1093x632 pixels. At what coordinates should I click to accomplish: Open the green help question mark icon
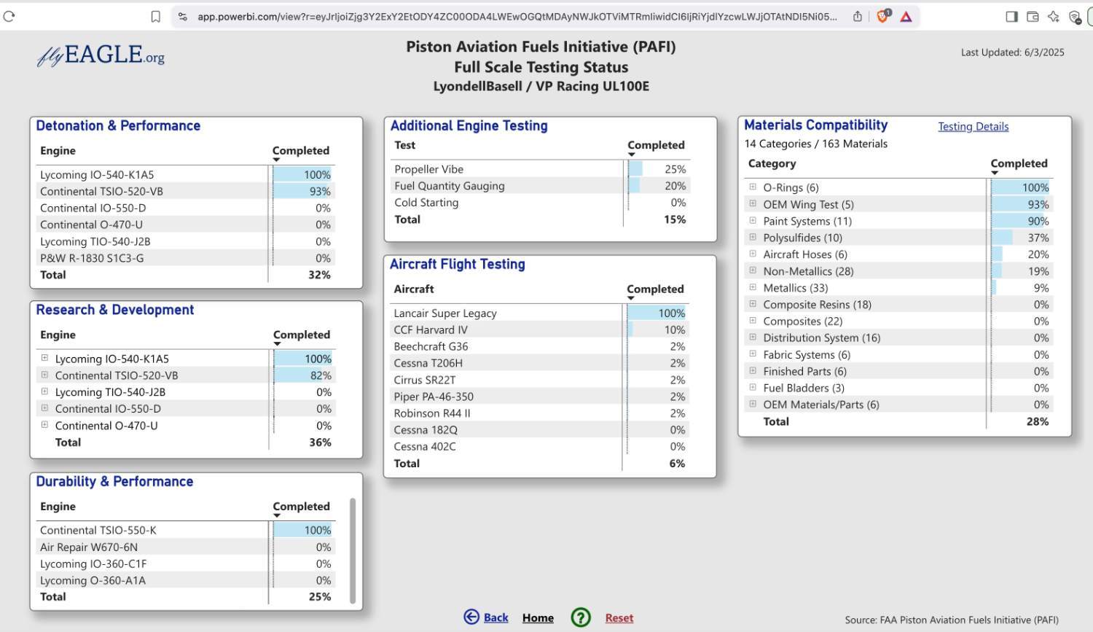[x=581, y=618]
